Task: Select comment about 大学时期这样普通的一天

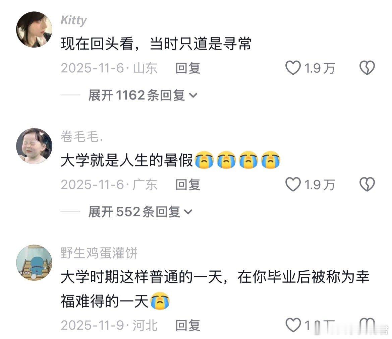Action: pyautogui.click(x=215, y=289)
